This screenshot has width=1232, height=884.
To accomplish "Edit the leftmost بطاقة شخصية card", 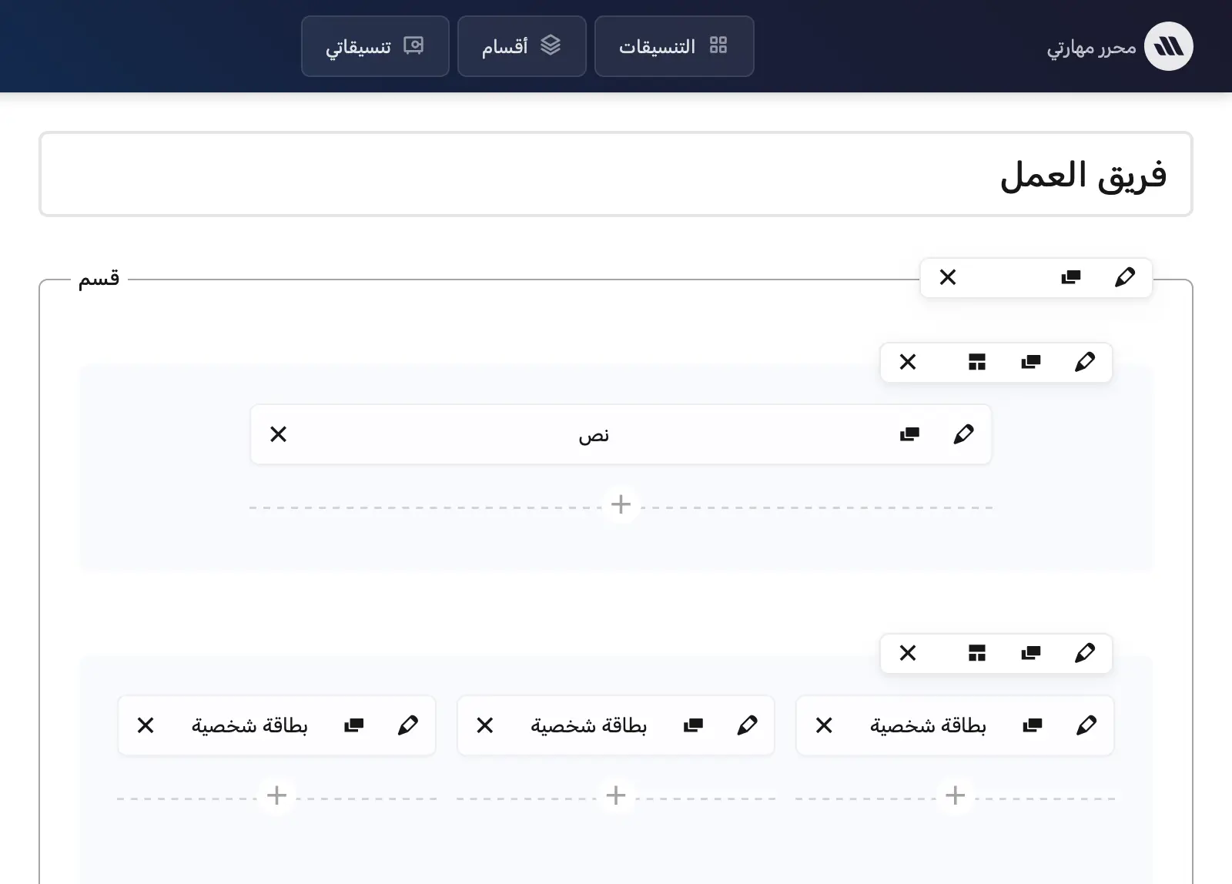I will click(x=409, y=725).
